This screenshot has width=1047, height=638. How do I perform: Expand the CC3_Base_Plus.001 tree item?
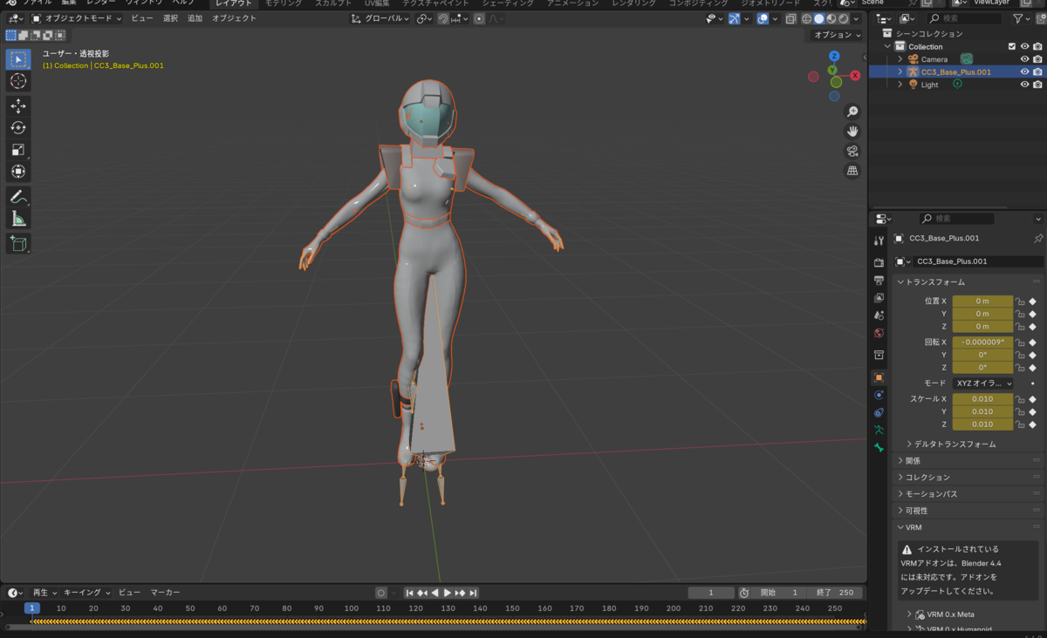coord(900,72)
